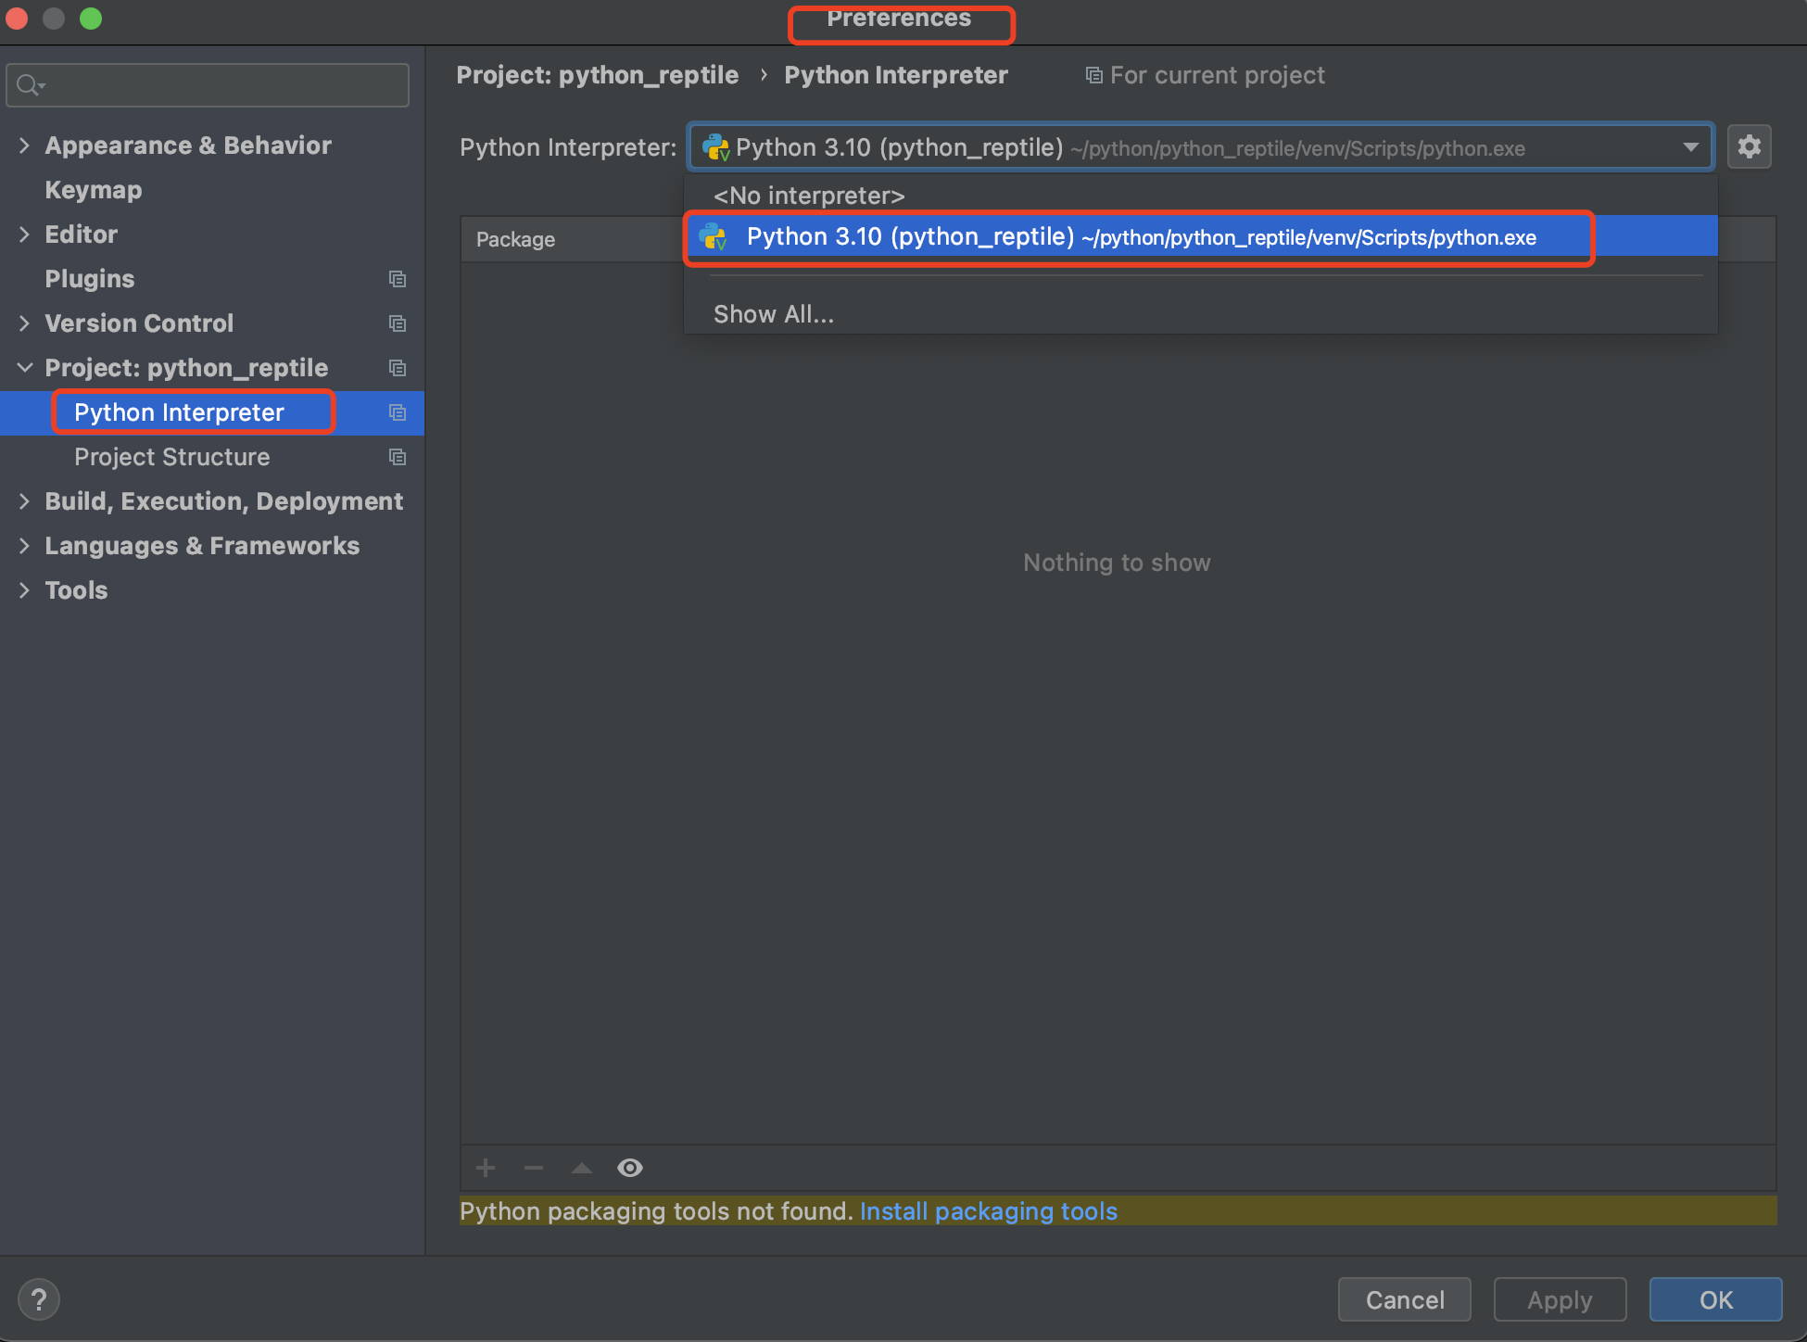Focus the settings search field
This screenshot has height=1342, width=1807.
pyautogui.click(x=208, y=85)
